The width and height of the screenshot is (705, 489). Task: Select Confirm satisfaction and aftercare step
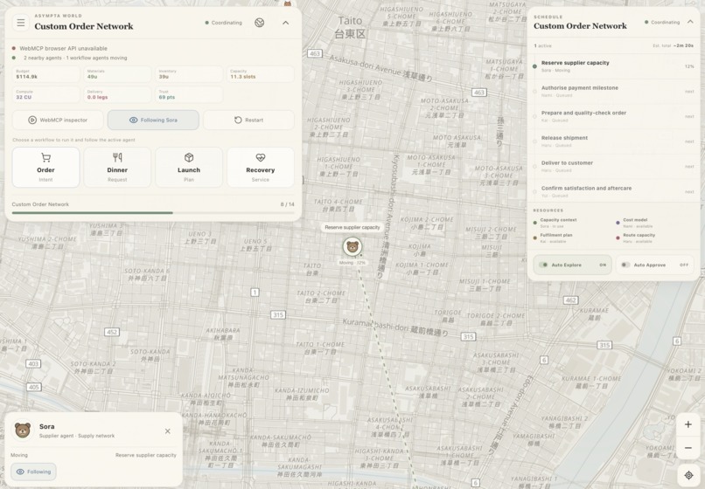coord(613,192)
